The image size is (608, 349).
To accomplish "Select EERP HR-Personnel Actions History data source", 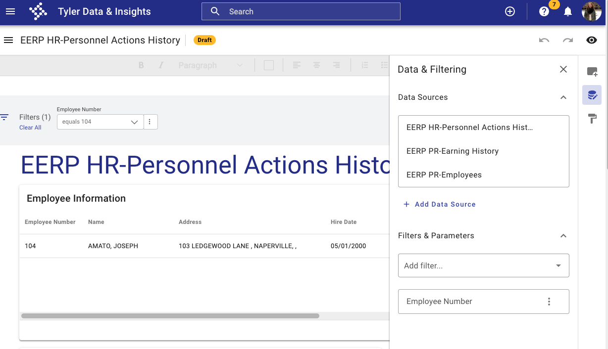I will point(484,128).
